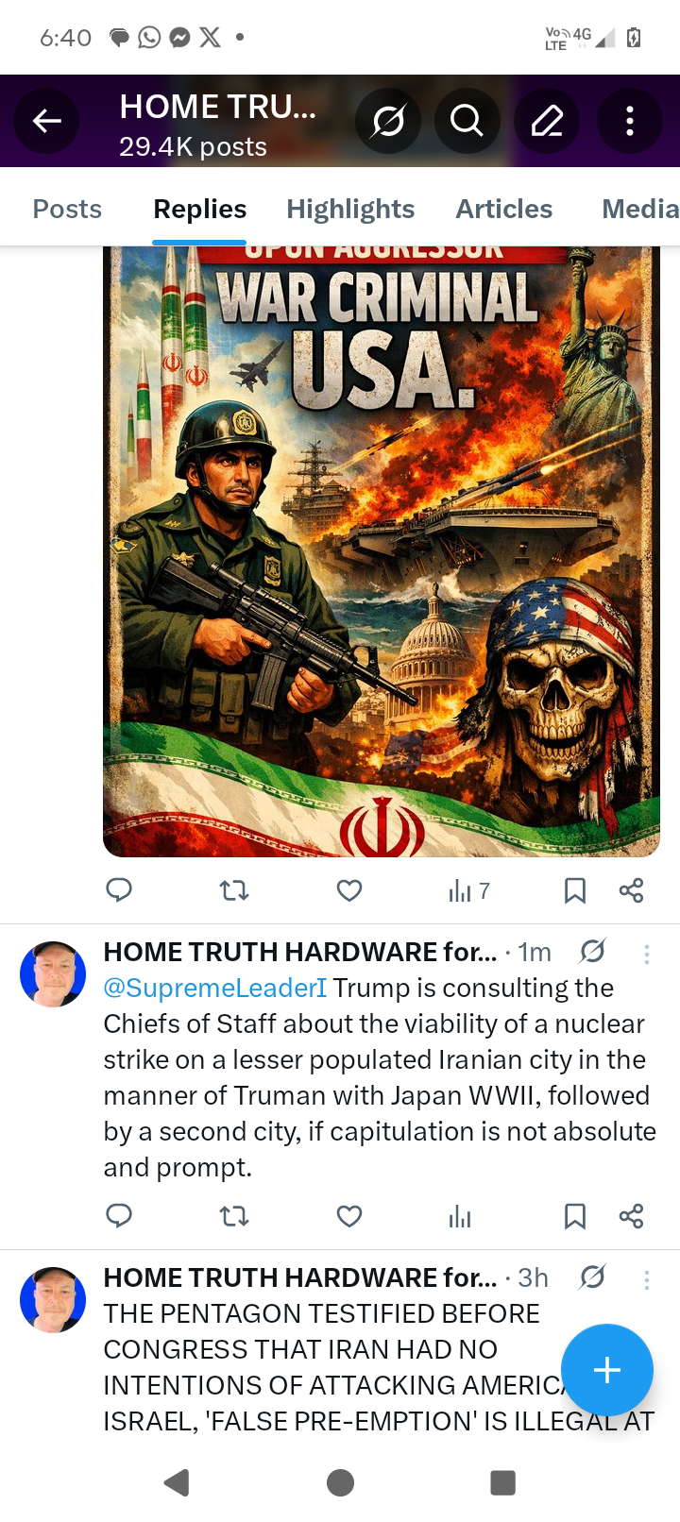Share the Trump nuclear strike reply

(x=631, y=1216)
